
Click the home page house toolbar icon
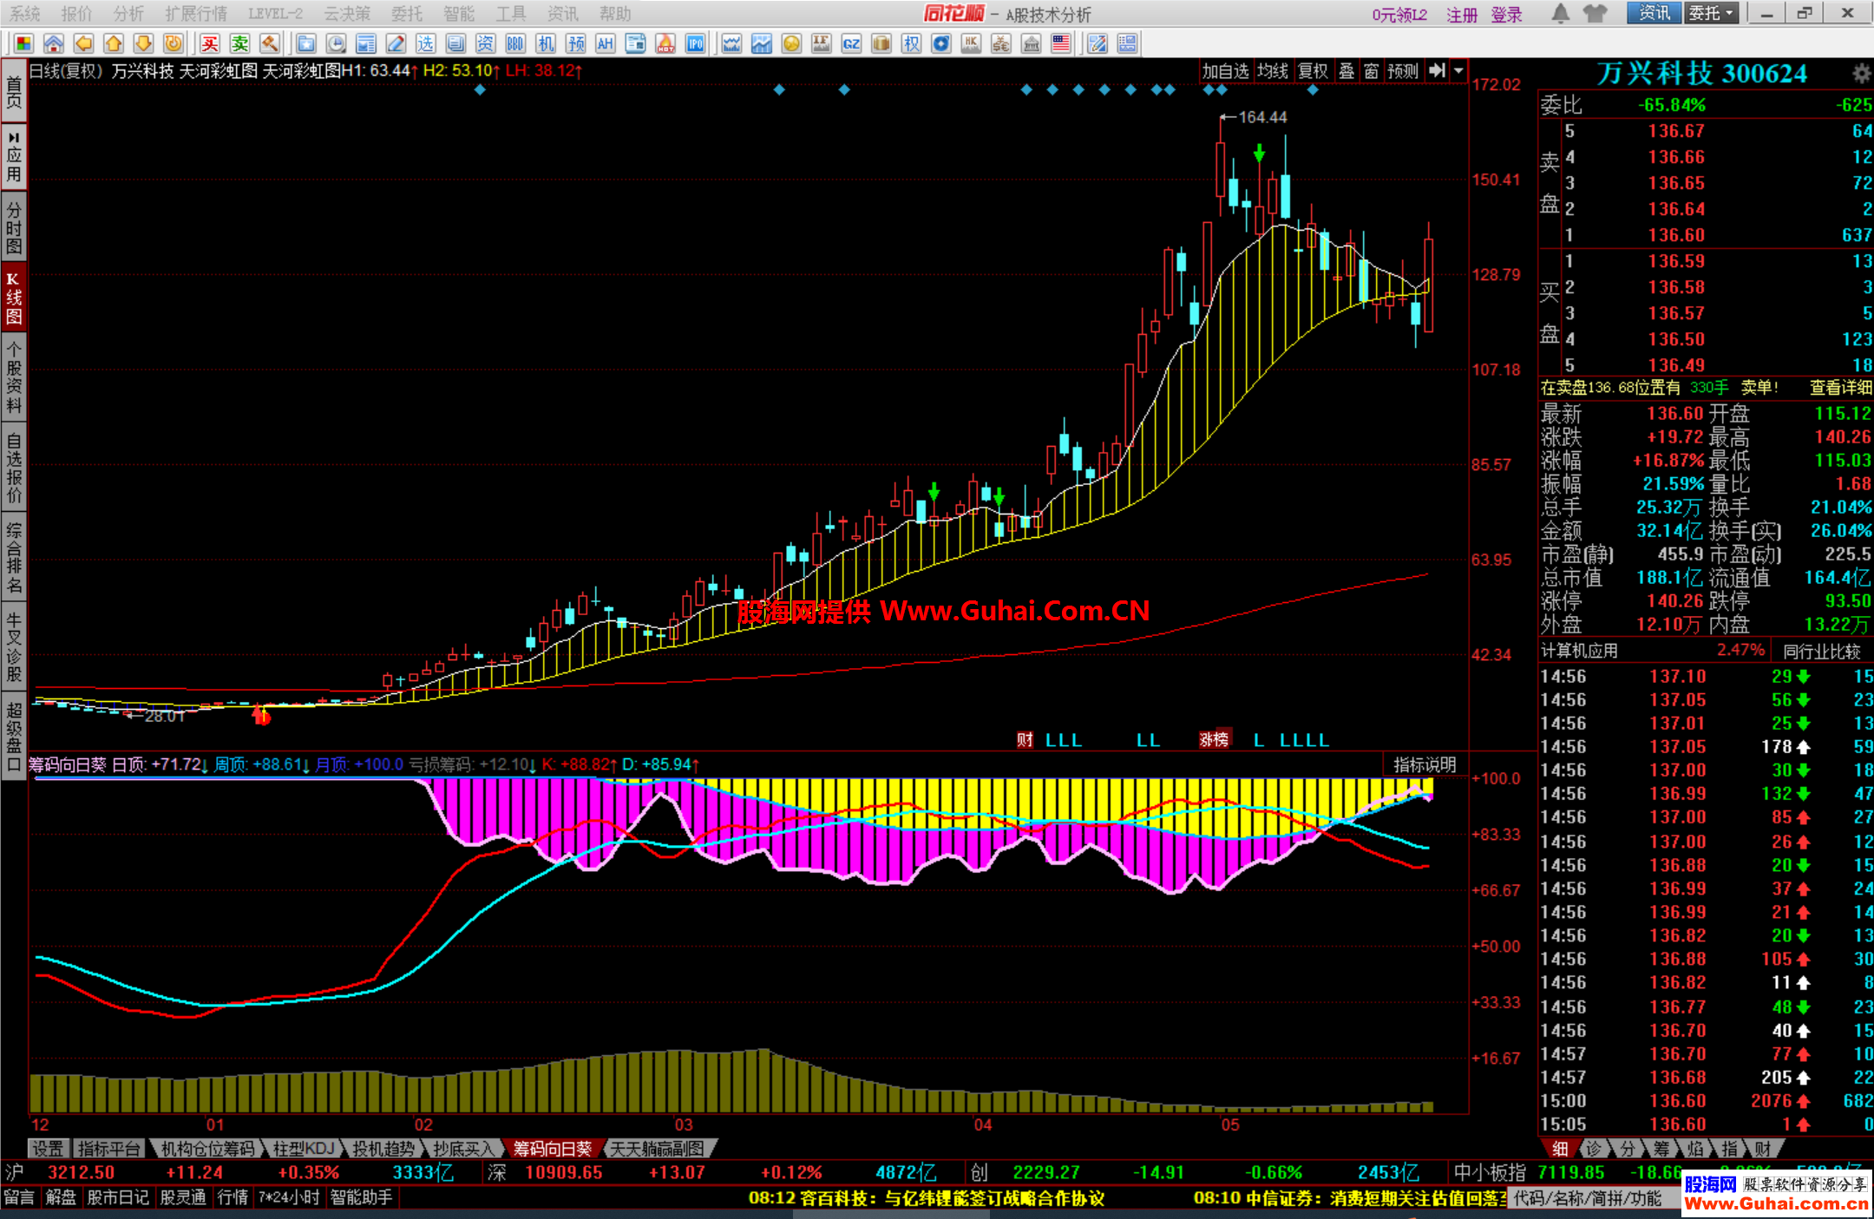pos(54,43)
